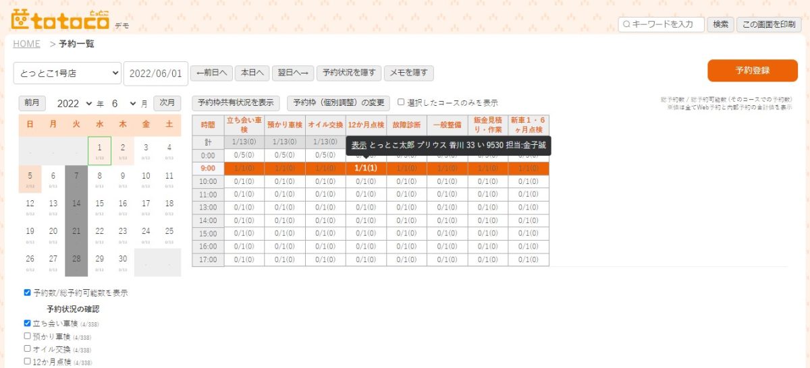
Task: Go to next day with 翌日へ→
Action: (294, 73)
